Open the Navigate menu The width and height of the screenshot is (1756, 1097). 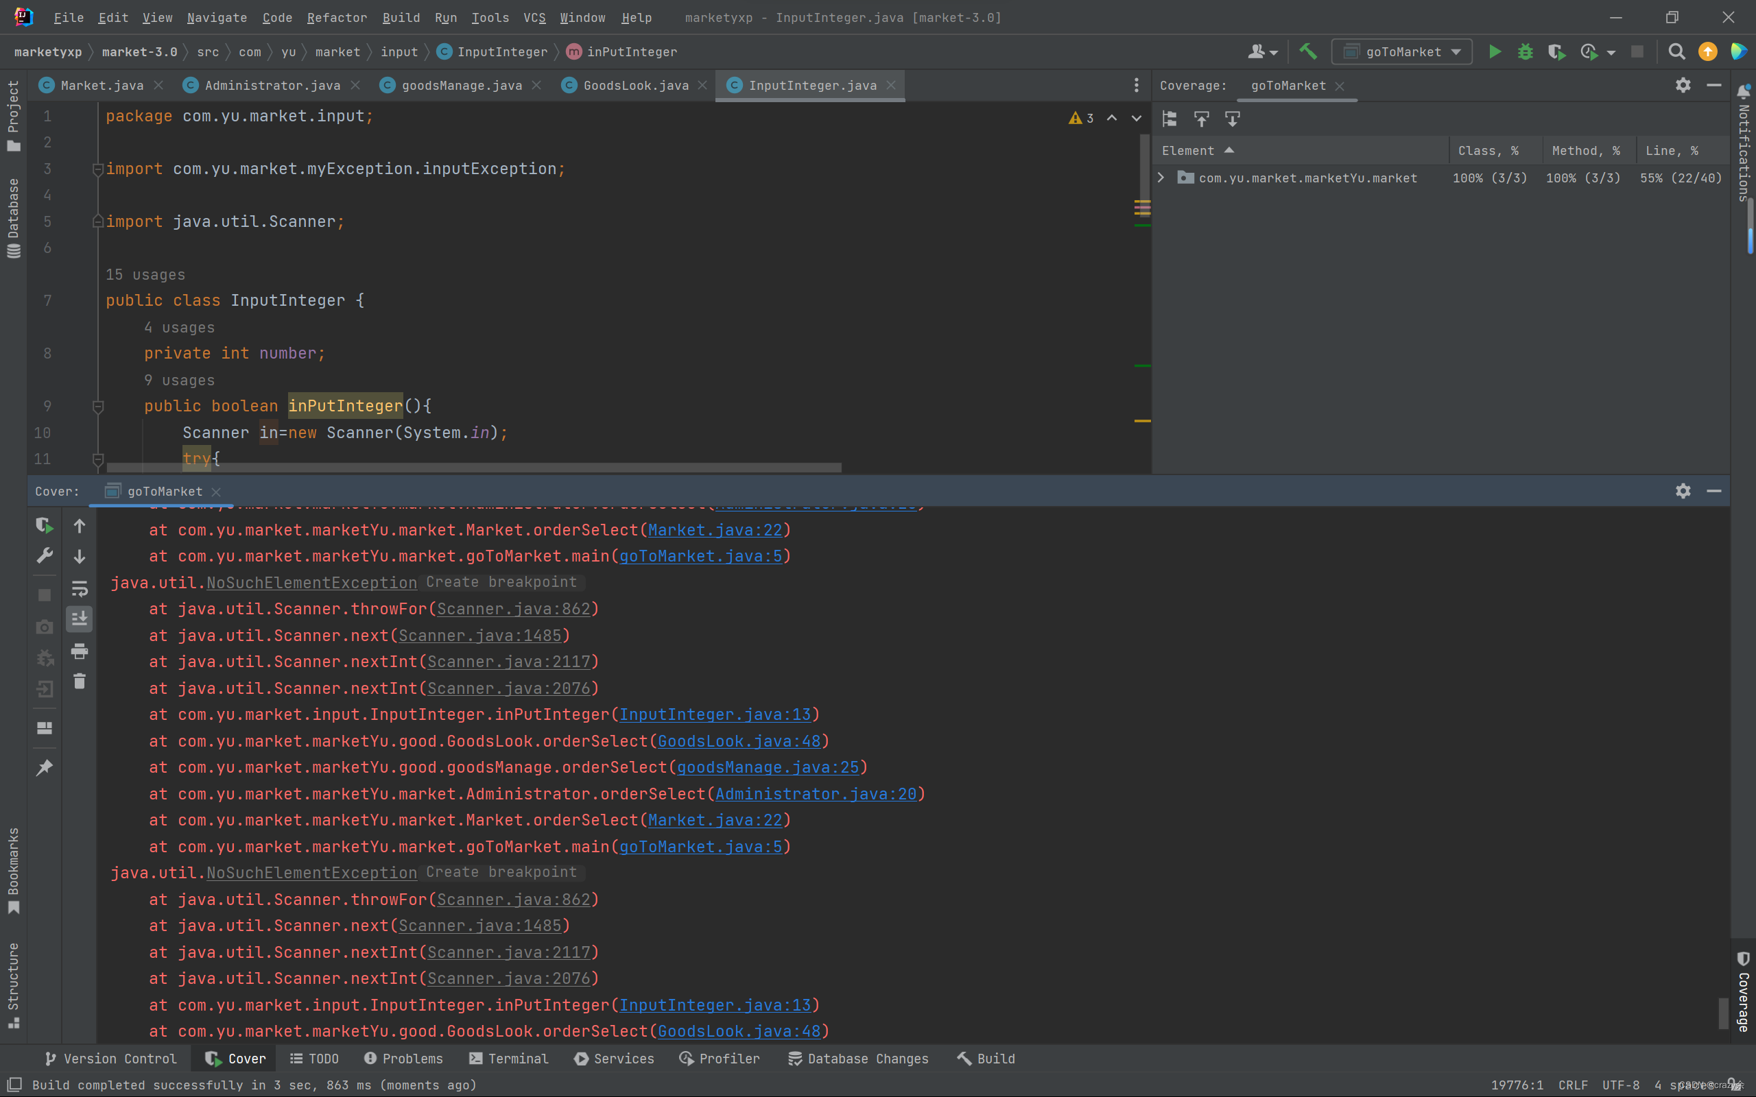click(217, 17)
